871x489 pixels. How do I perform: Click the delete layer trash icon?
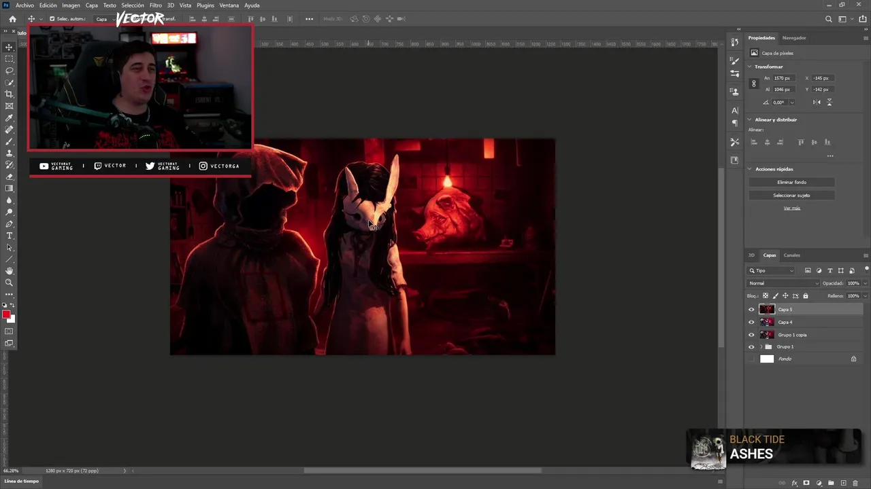pos(855,483)
